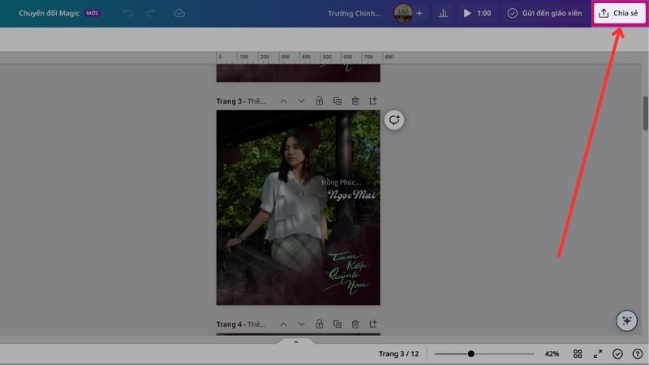The height and width of the screenshot is (365, 649).
Task: Add a collaborator with the plus icon
Action: [419, 13]
